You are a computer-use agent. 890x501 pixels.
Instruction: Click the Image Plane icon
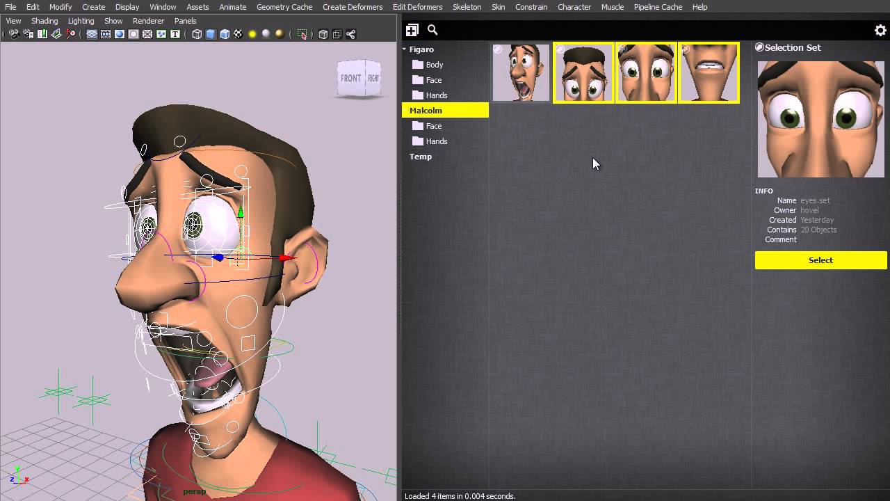pos(56,33)
